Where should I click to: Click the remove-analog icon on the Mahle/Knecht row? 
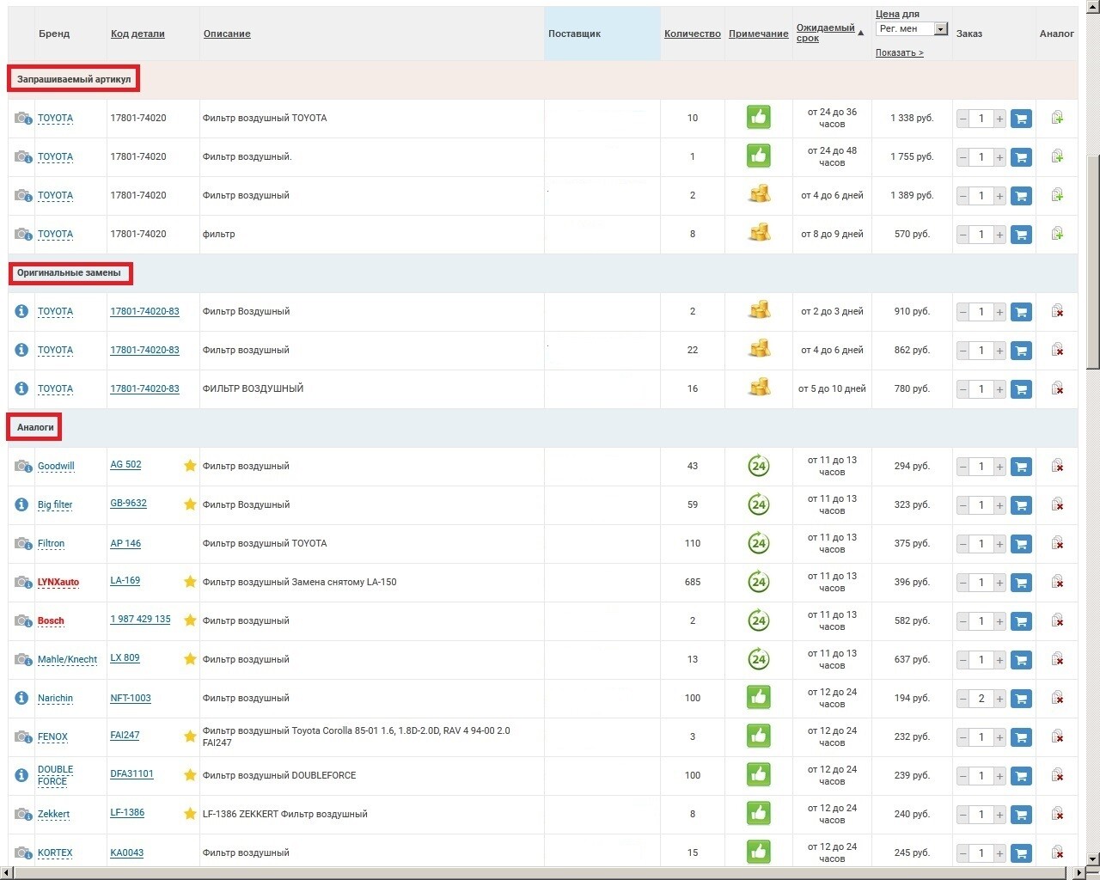pos(1058,659)
